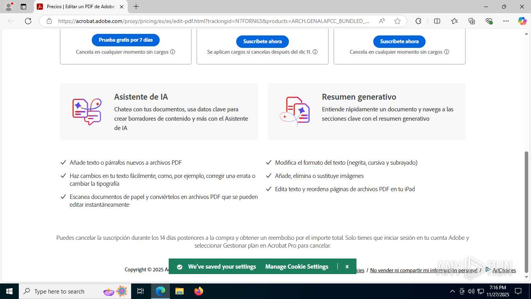Open Task View on the taskbar

click(x=141, y=291)
